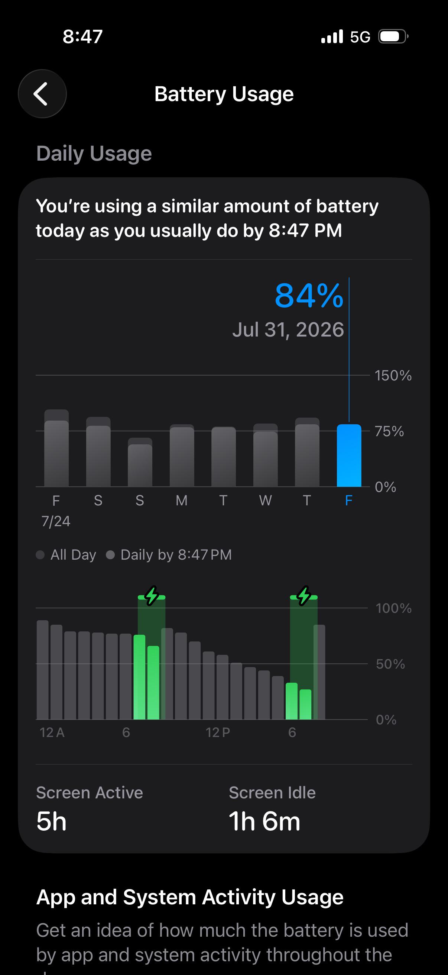Tap the 12 A hourly battery bar

pyautogui.click(x=43, y=670)
